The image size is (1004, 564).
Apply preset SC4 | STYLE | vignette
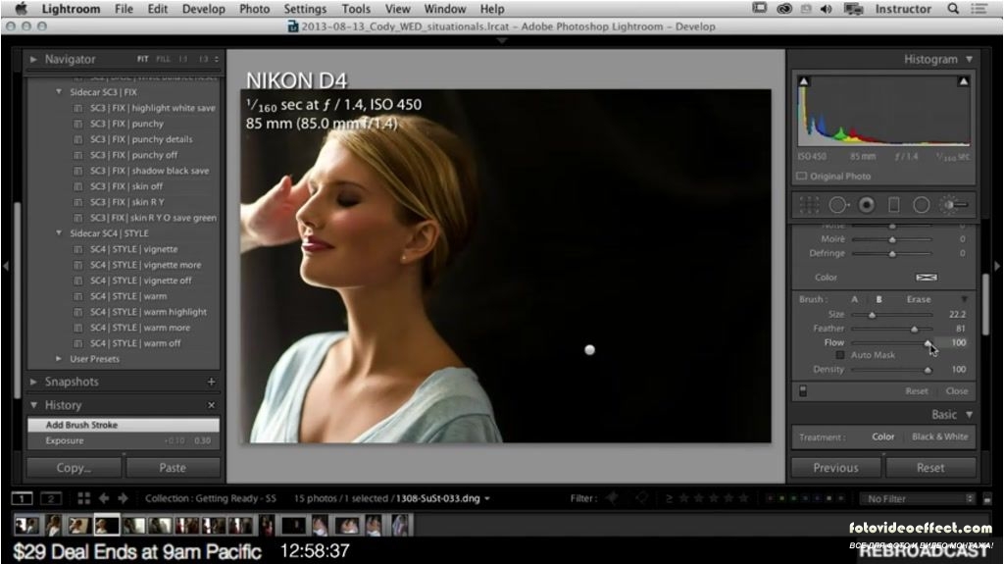point(133,249)
